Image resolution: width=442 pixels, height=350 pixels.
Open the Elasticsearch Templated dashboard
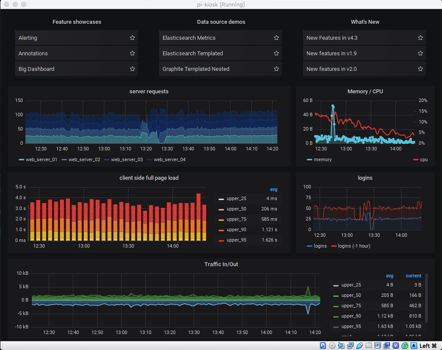(193, 54)
